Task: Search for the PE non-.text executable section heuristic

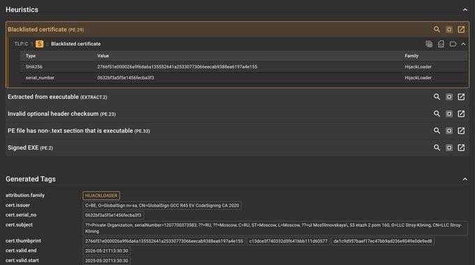Action: point(437,130)
